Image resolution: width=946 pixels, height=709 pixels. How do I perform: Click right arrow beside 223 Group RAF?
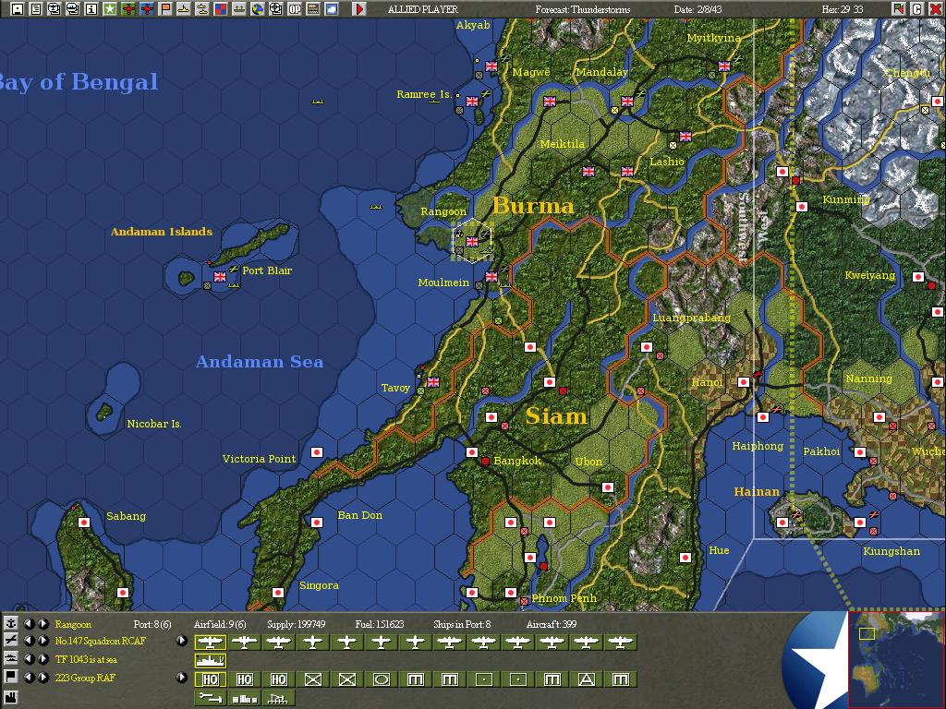(x=43, y=677)
